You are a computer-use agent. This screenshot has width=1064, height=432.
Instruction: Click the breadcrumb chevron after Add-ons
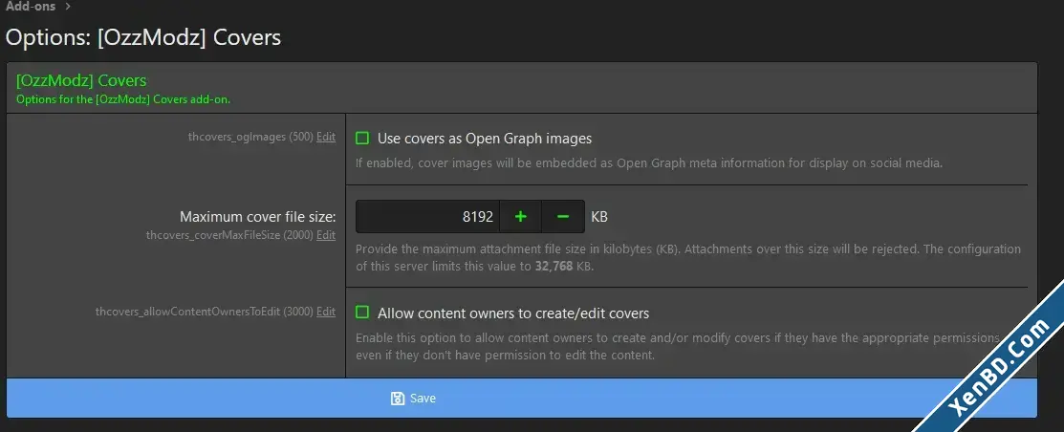coord(68,7)
